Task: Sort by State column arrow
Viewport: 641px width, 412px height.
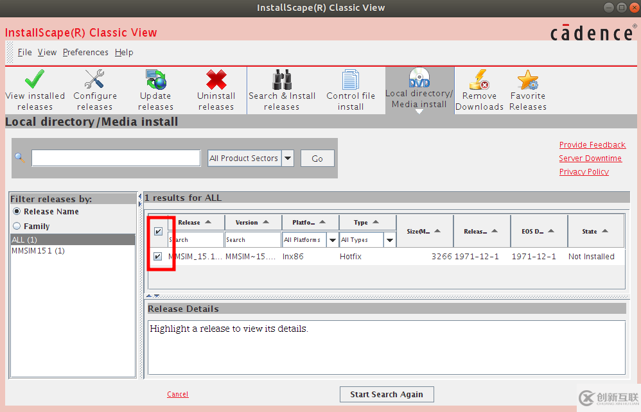Action: click(605, 231)
